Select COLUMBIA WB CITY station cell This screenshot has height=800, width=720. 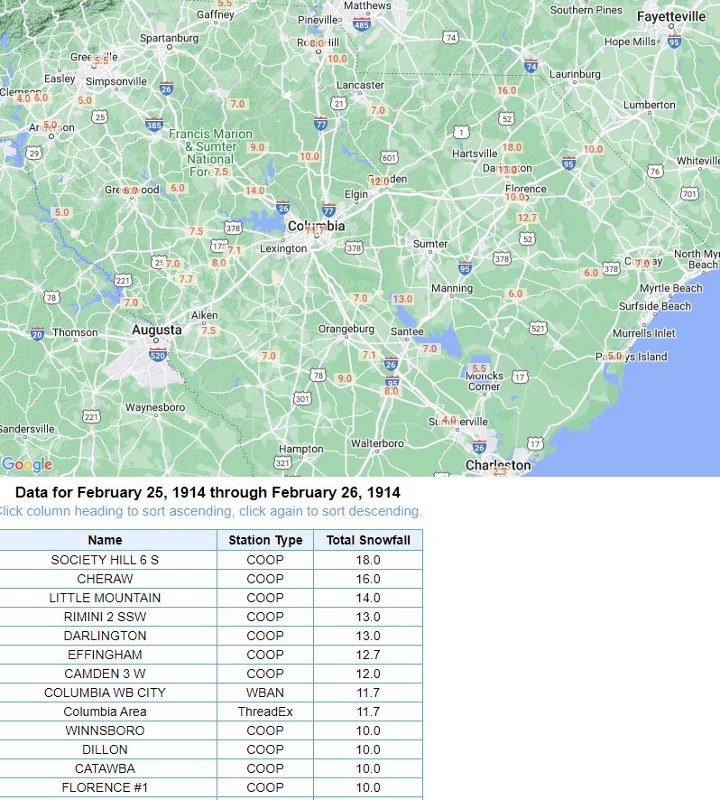pos(105,693)
